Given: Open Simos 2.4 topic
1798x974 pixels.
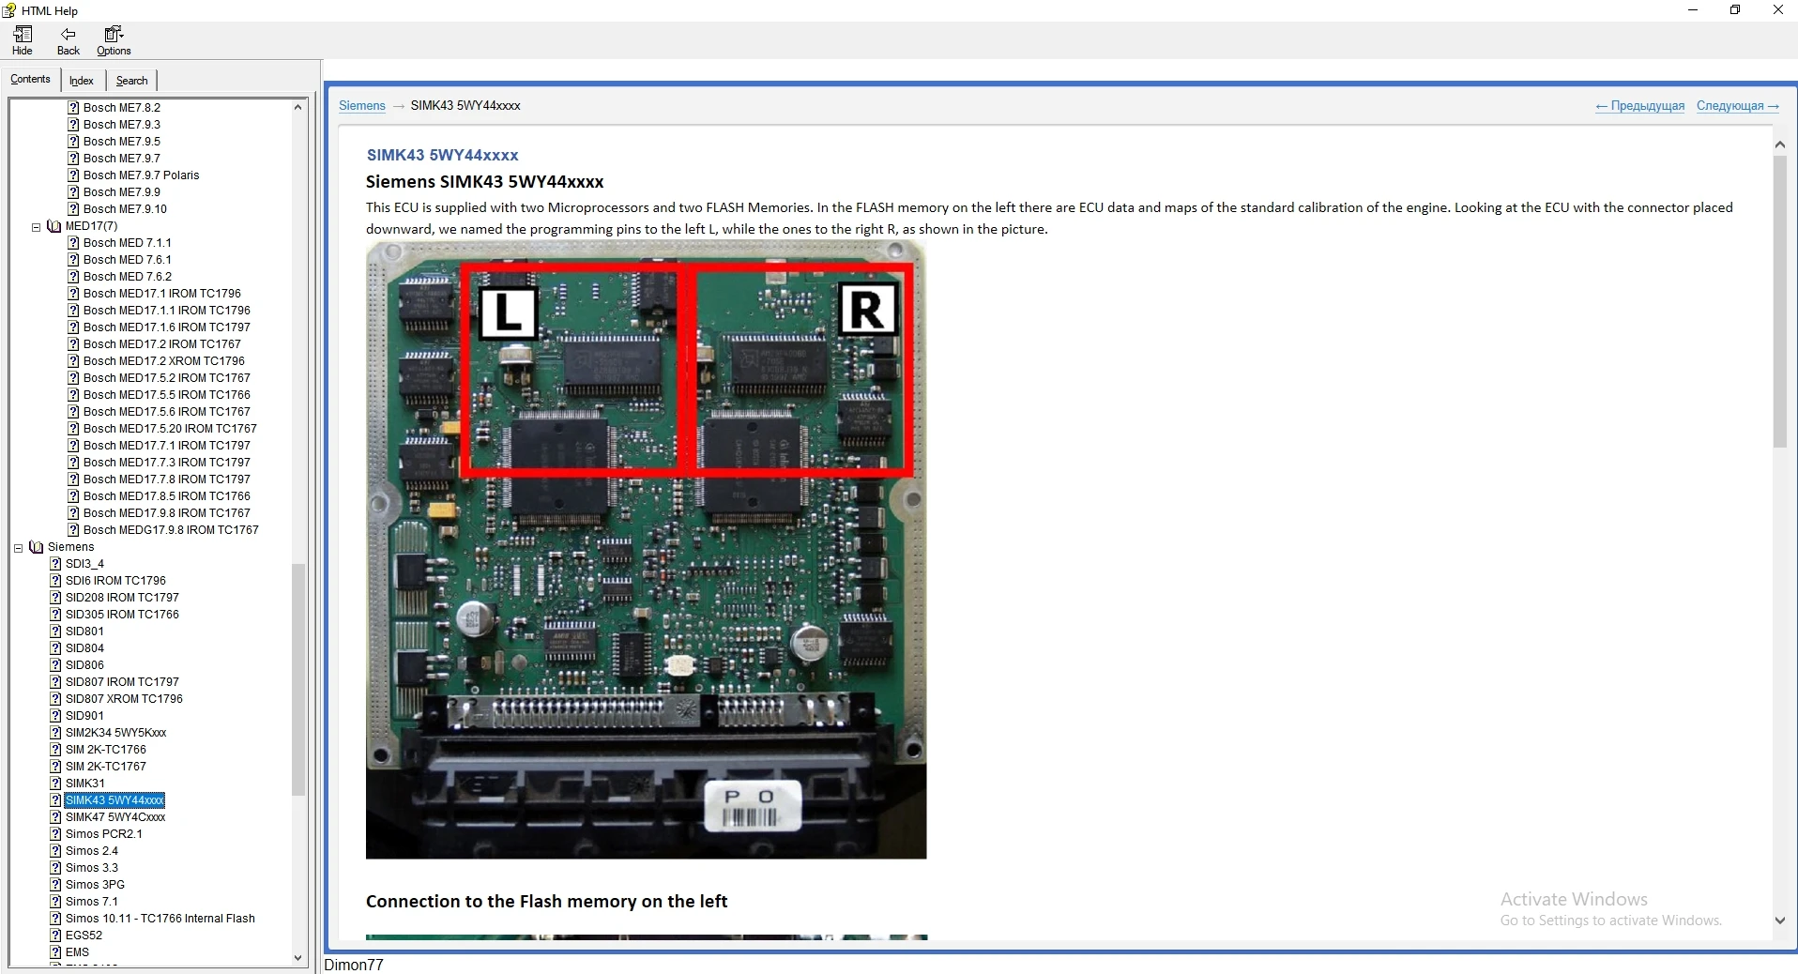Looking at the screenshot, I should pyautogui.click(x=92, y=851).
